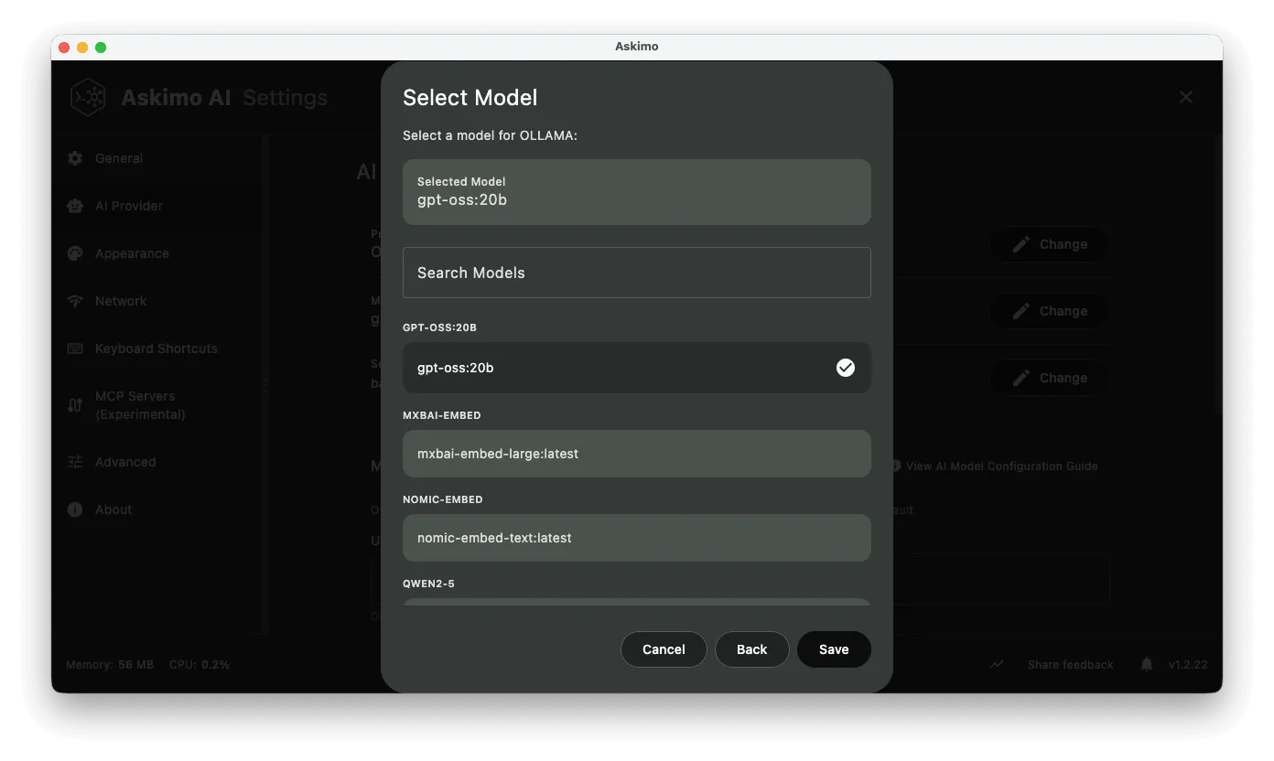Click the QWEN2-5 group heading
This screenshot has width=1274, height=761.
click(x=428, y=584)
